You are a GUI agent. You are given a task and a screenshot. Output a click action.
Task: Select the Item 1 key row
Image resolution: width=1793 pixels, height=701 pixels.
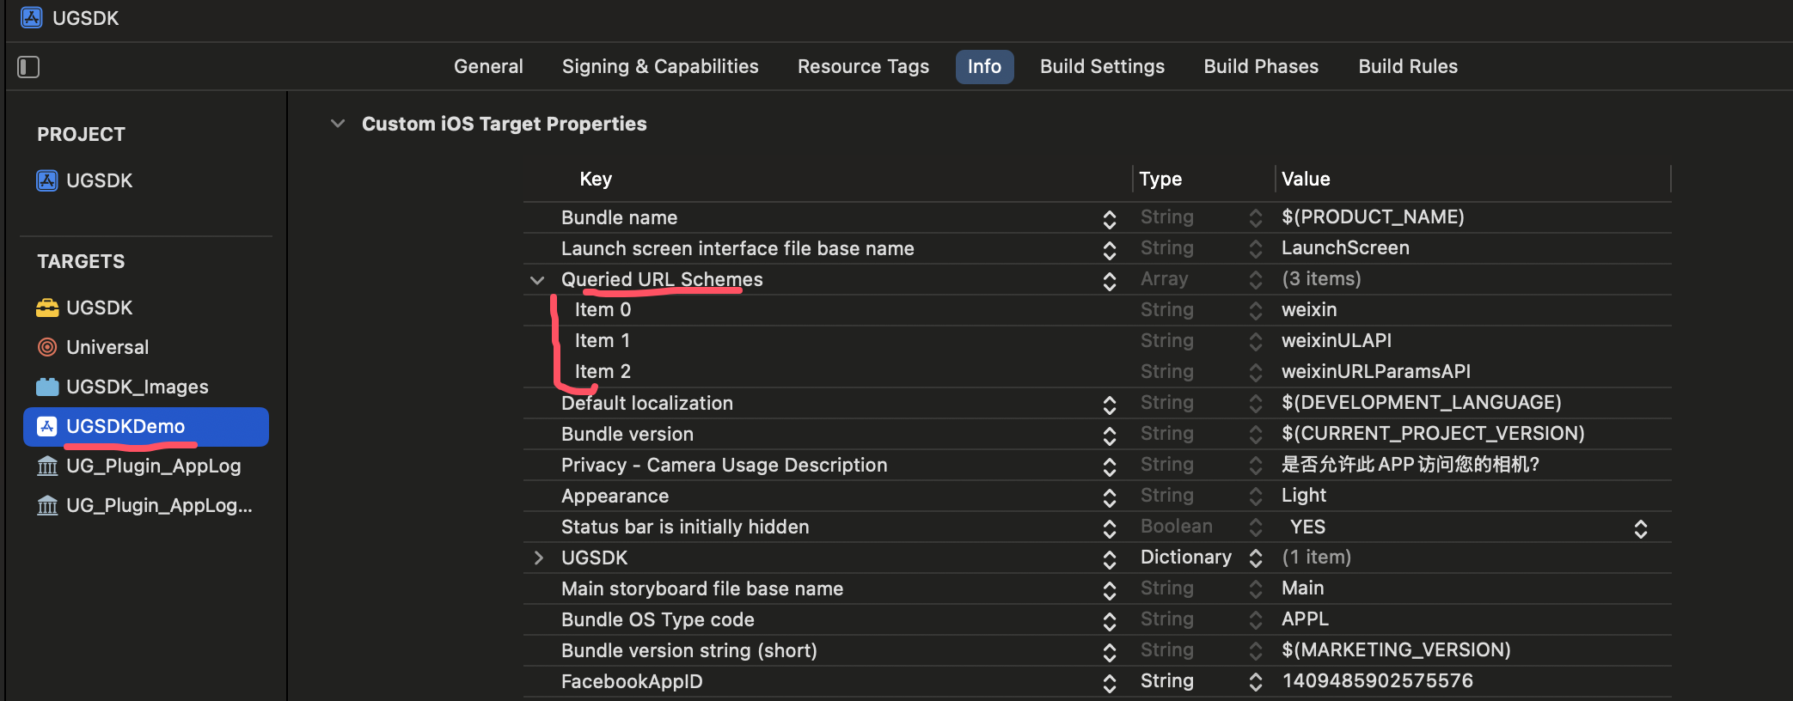pos(603,340)
